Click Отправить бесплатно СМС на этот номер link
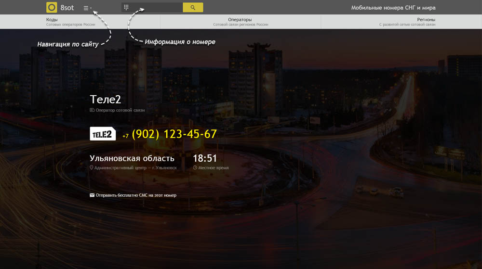The image size is (482, 269). (136, 195)
